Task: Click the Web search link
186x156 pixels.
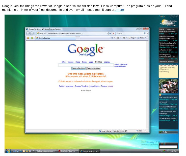Action: tap(64, 62)
